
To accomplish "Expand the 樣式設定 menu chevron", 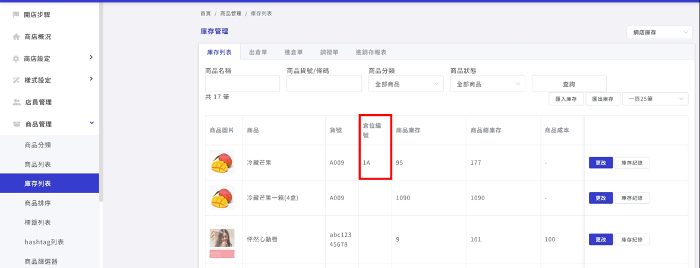I will pos(91,79).
